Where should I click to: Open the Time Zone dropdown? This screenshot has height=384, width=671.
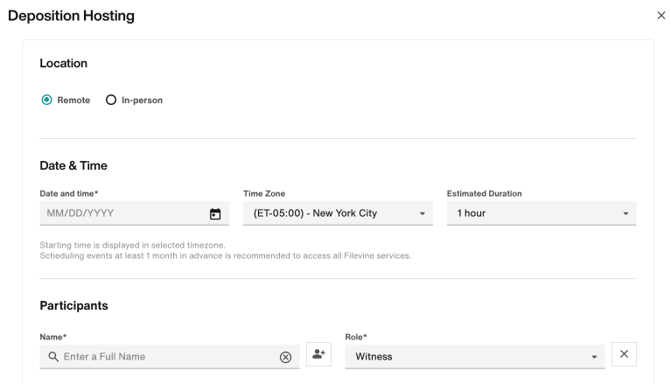click(338, 213)
